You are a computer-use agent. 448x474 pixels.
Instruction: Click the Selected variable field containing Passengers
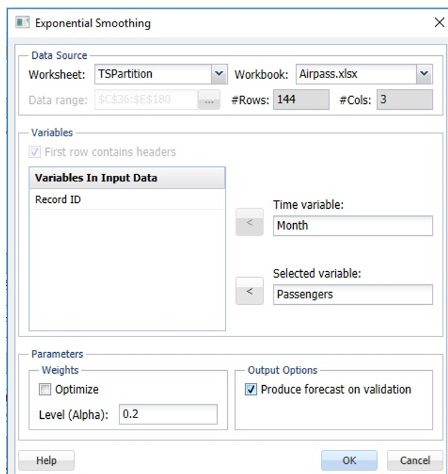tap(352, 295)
